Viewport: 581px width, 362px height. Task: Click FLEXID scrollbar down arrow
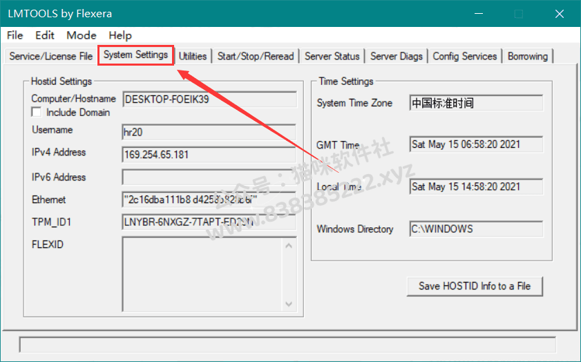pyautogui.click(x=289, y=304)
